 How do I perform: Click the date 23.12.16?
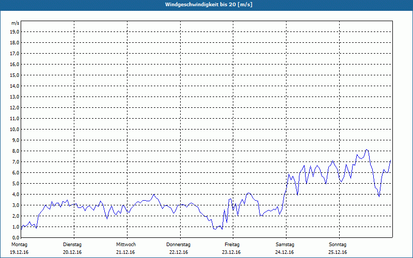click(x=231, y=252)
